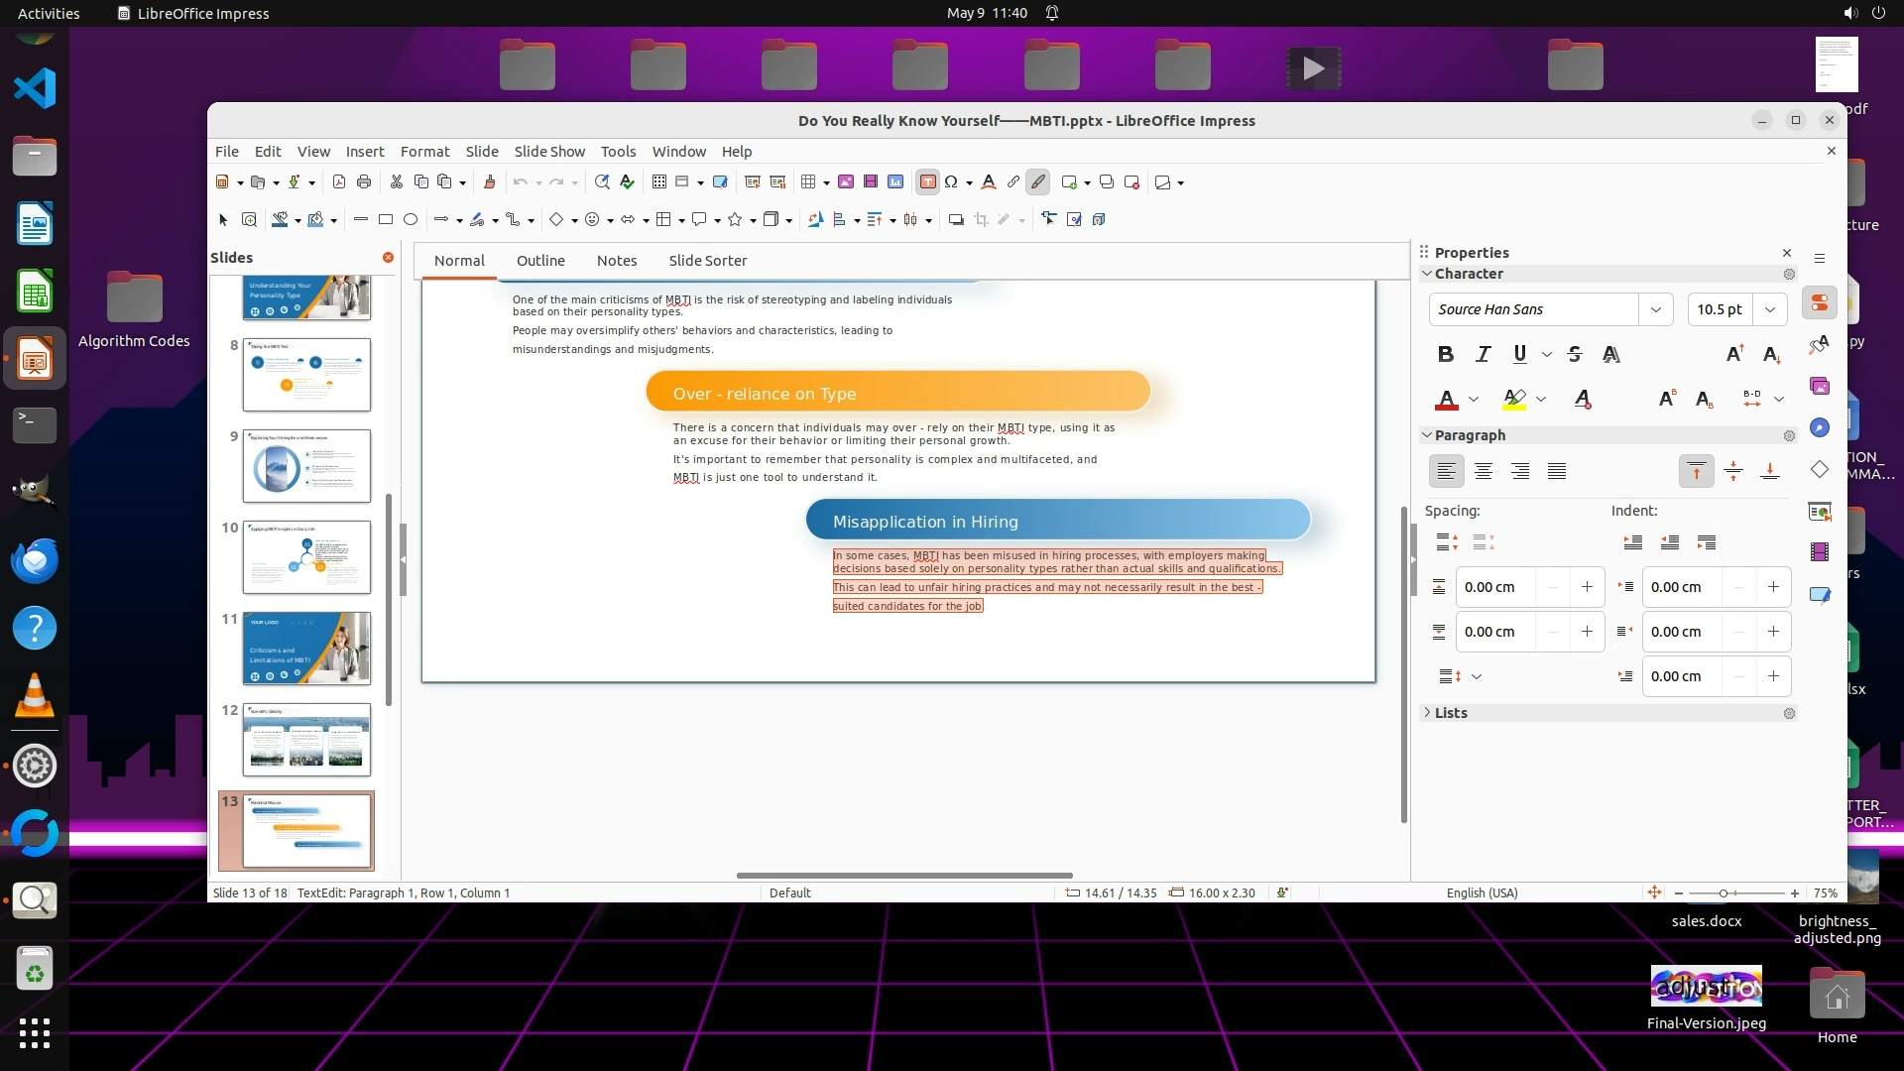This screenshot has width=1904, height=1071.
Task: Open the font size dropdown
Action: 1770,309
